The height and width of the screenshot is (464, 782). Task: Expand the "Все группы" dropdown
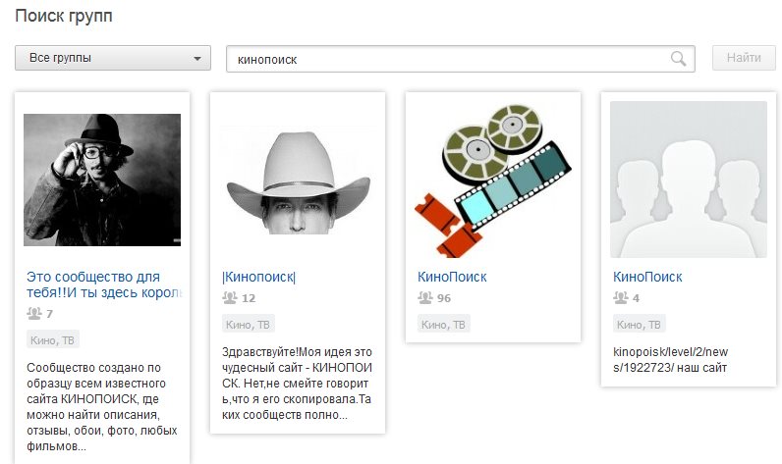113,58
